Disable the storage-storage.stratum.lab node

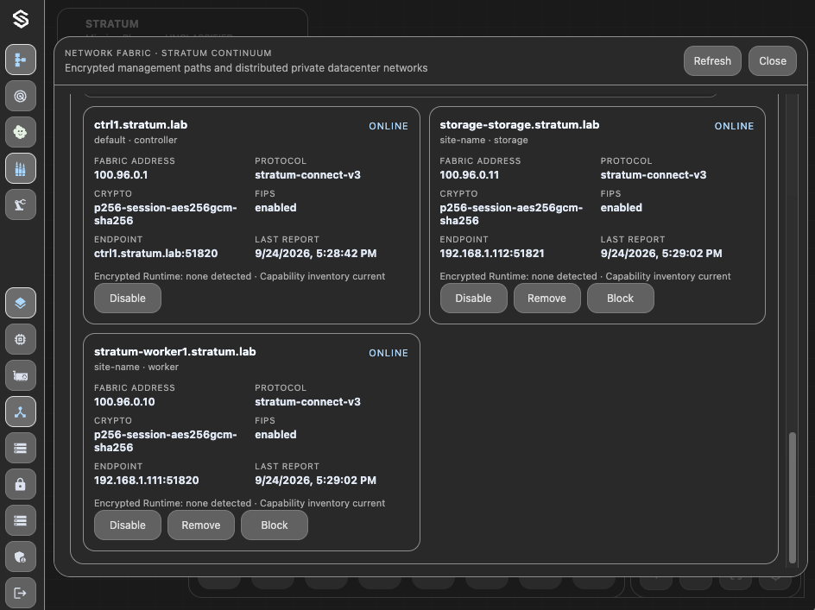(x=473, y=299)
